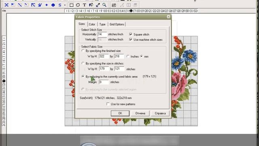Select the large bead dot tool

click(x=53, y=5)
